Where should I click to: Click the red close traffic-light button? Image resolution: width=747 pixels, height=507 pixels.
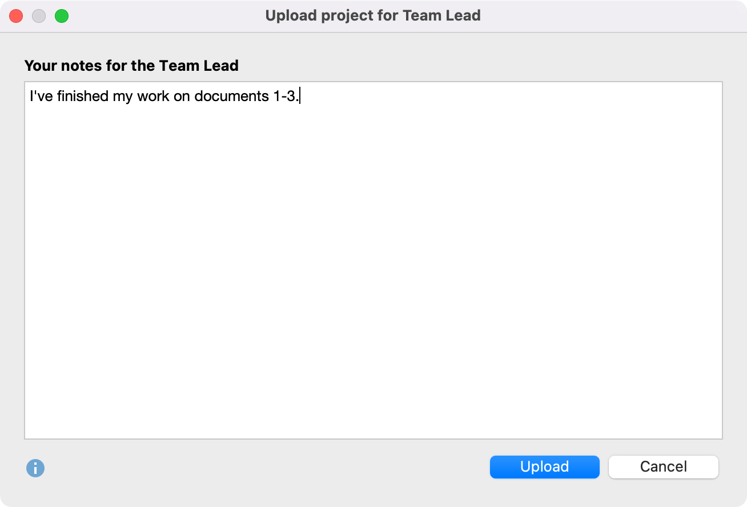16,15
